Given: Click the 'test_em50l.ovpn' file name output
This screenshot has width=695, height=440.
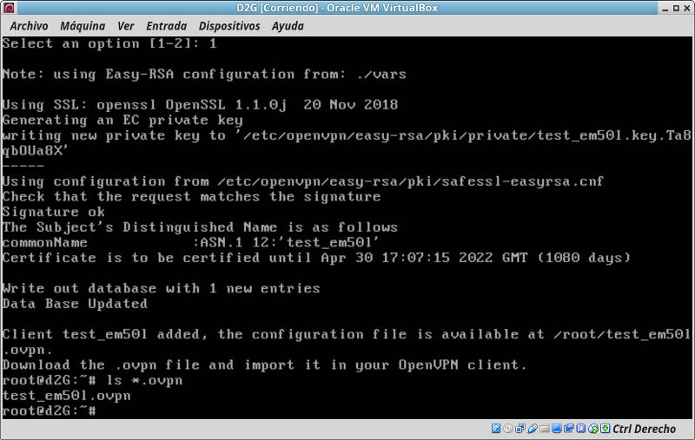Looking at the screenshot, I should (x=67, y=396).
